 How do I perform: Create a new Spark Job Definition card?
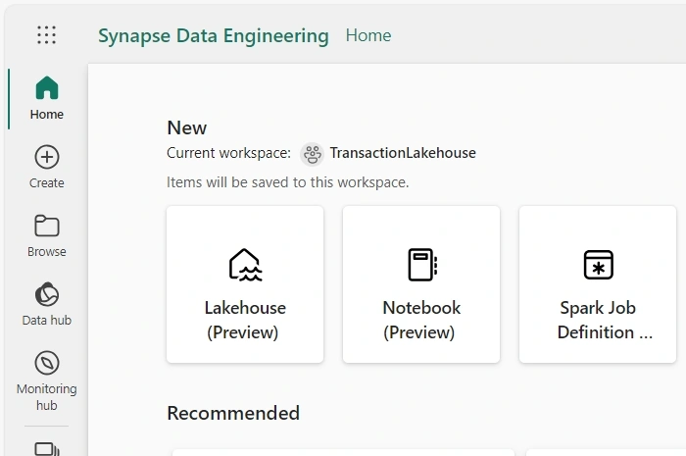click(x=598, y=284)
